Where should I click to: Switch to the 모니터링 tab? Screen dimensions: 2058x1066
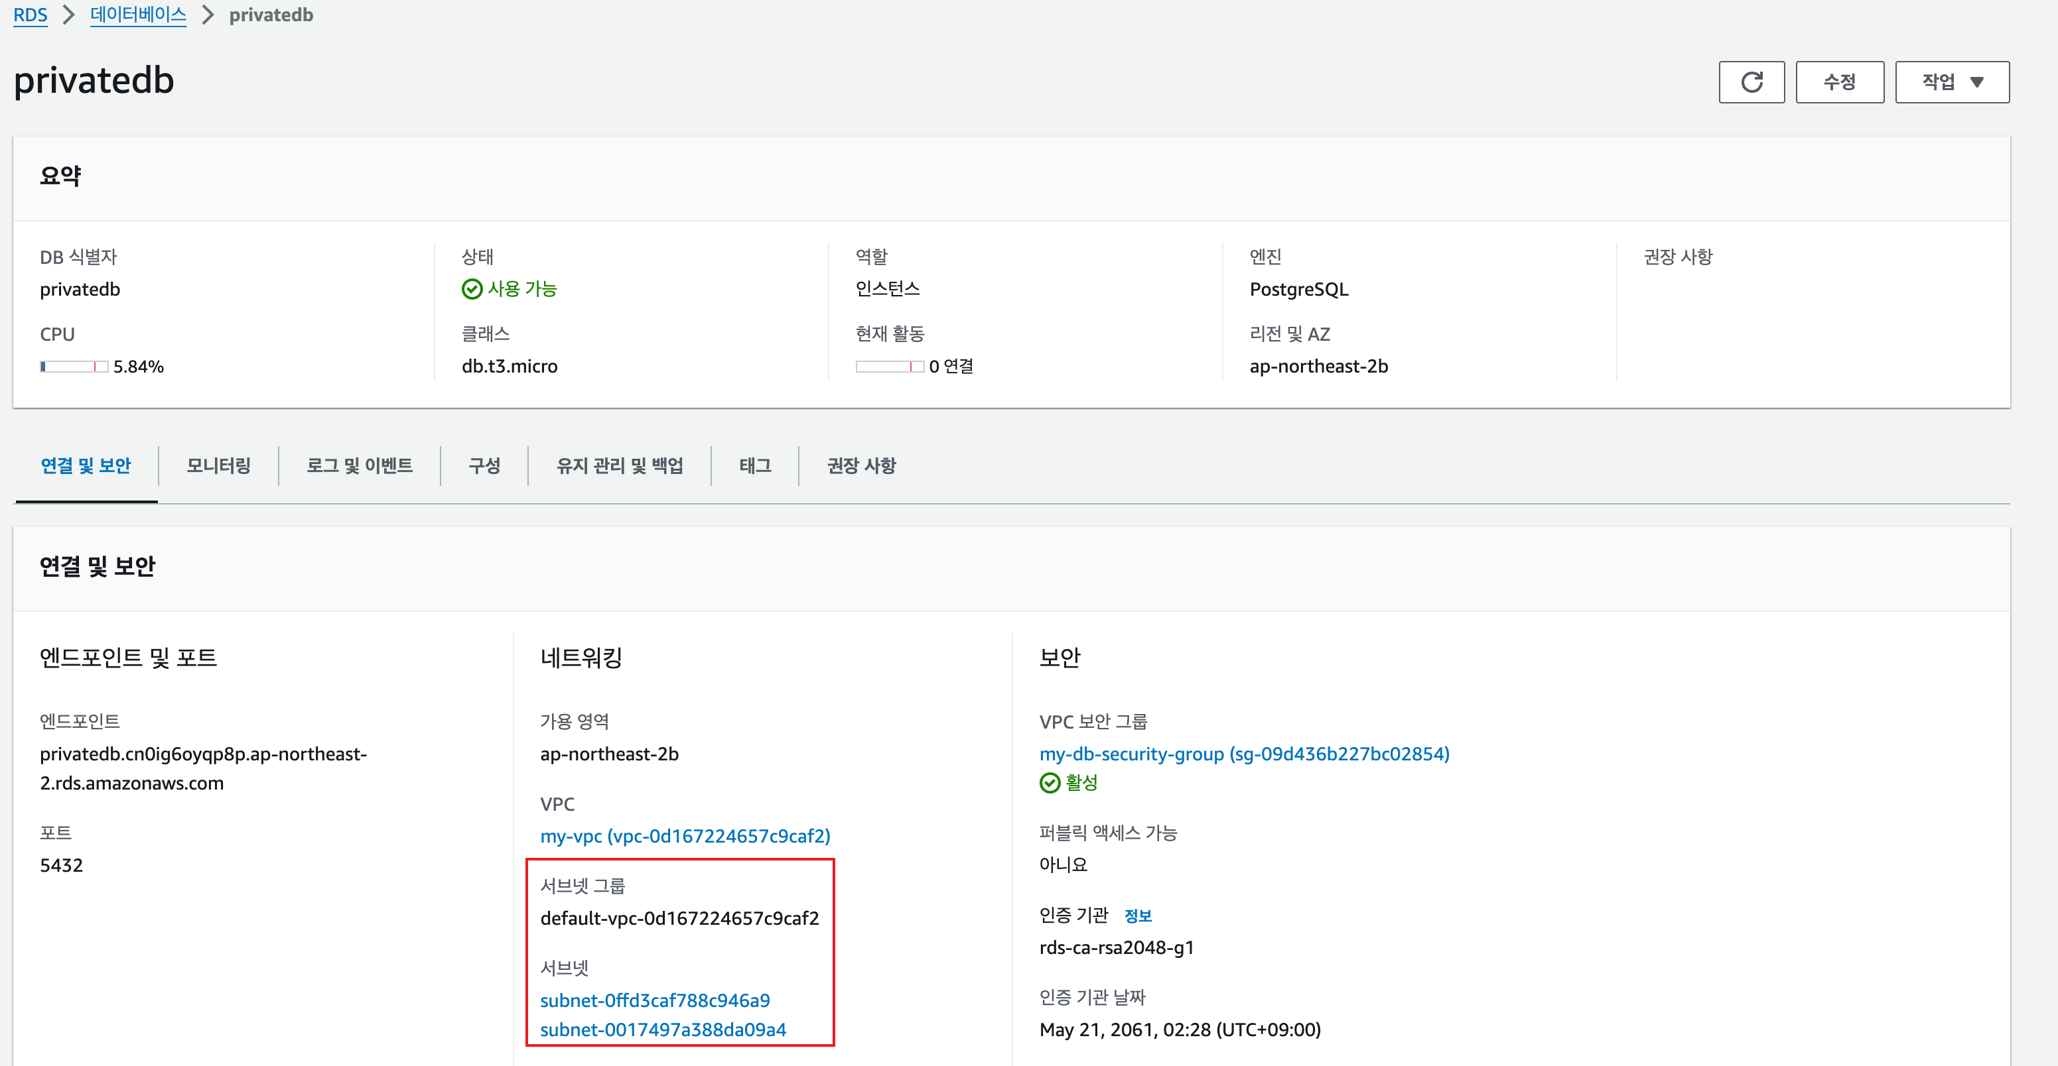point(218,465)
